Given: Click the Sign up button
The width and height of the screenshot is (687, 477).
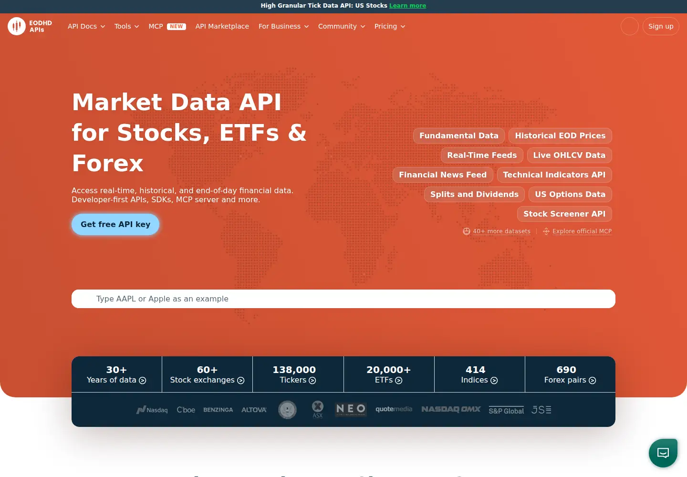Looking at the screenshot, I should [x=661, y=26].
